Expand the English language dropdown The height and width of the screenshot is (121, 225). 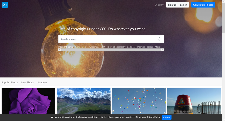click(159, 5)
